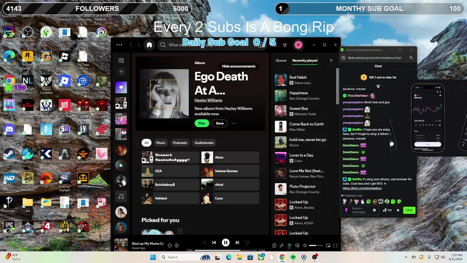
Task: Go back in Spotify navigation
Action: (131, 45)
